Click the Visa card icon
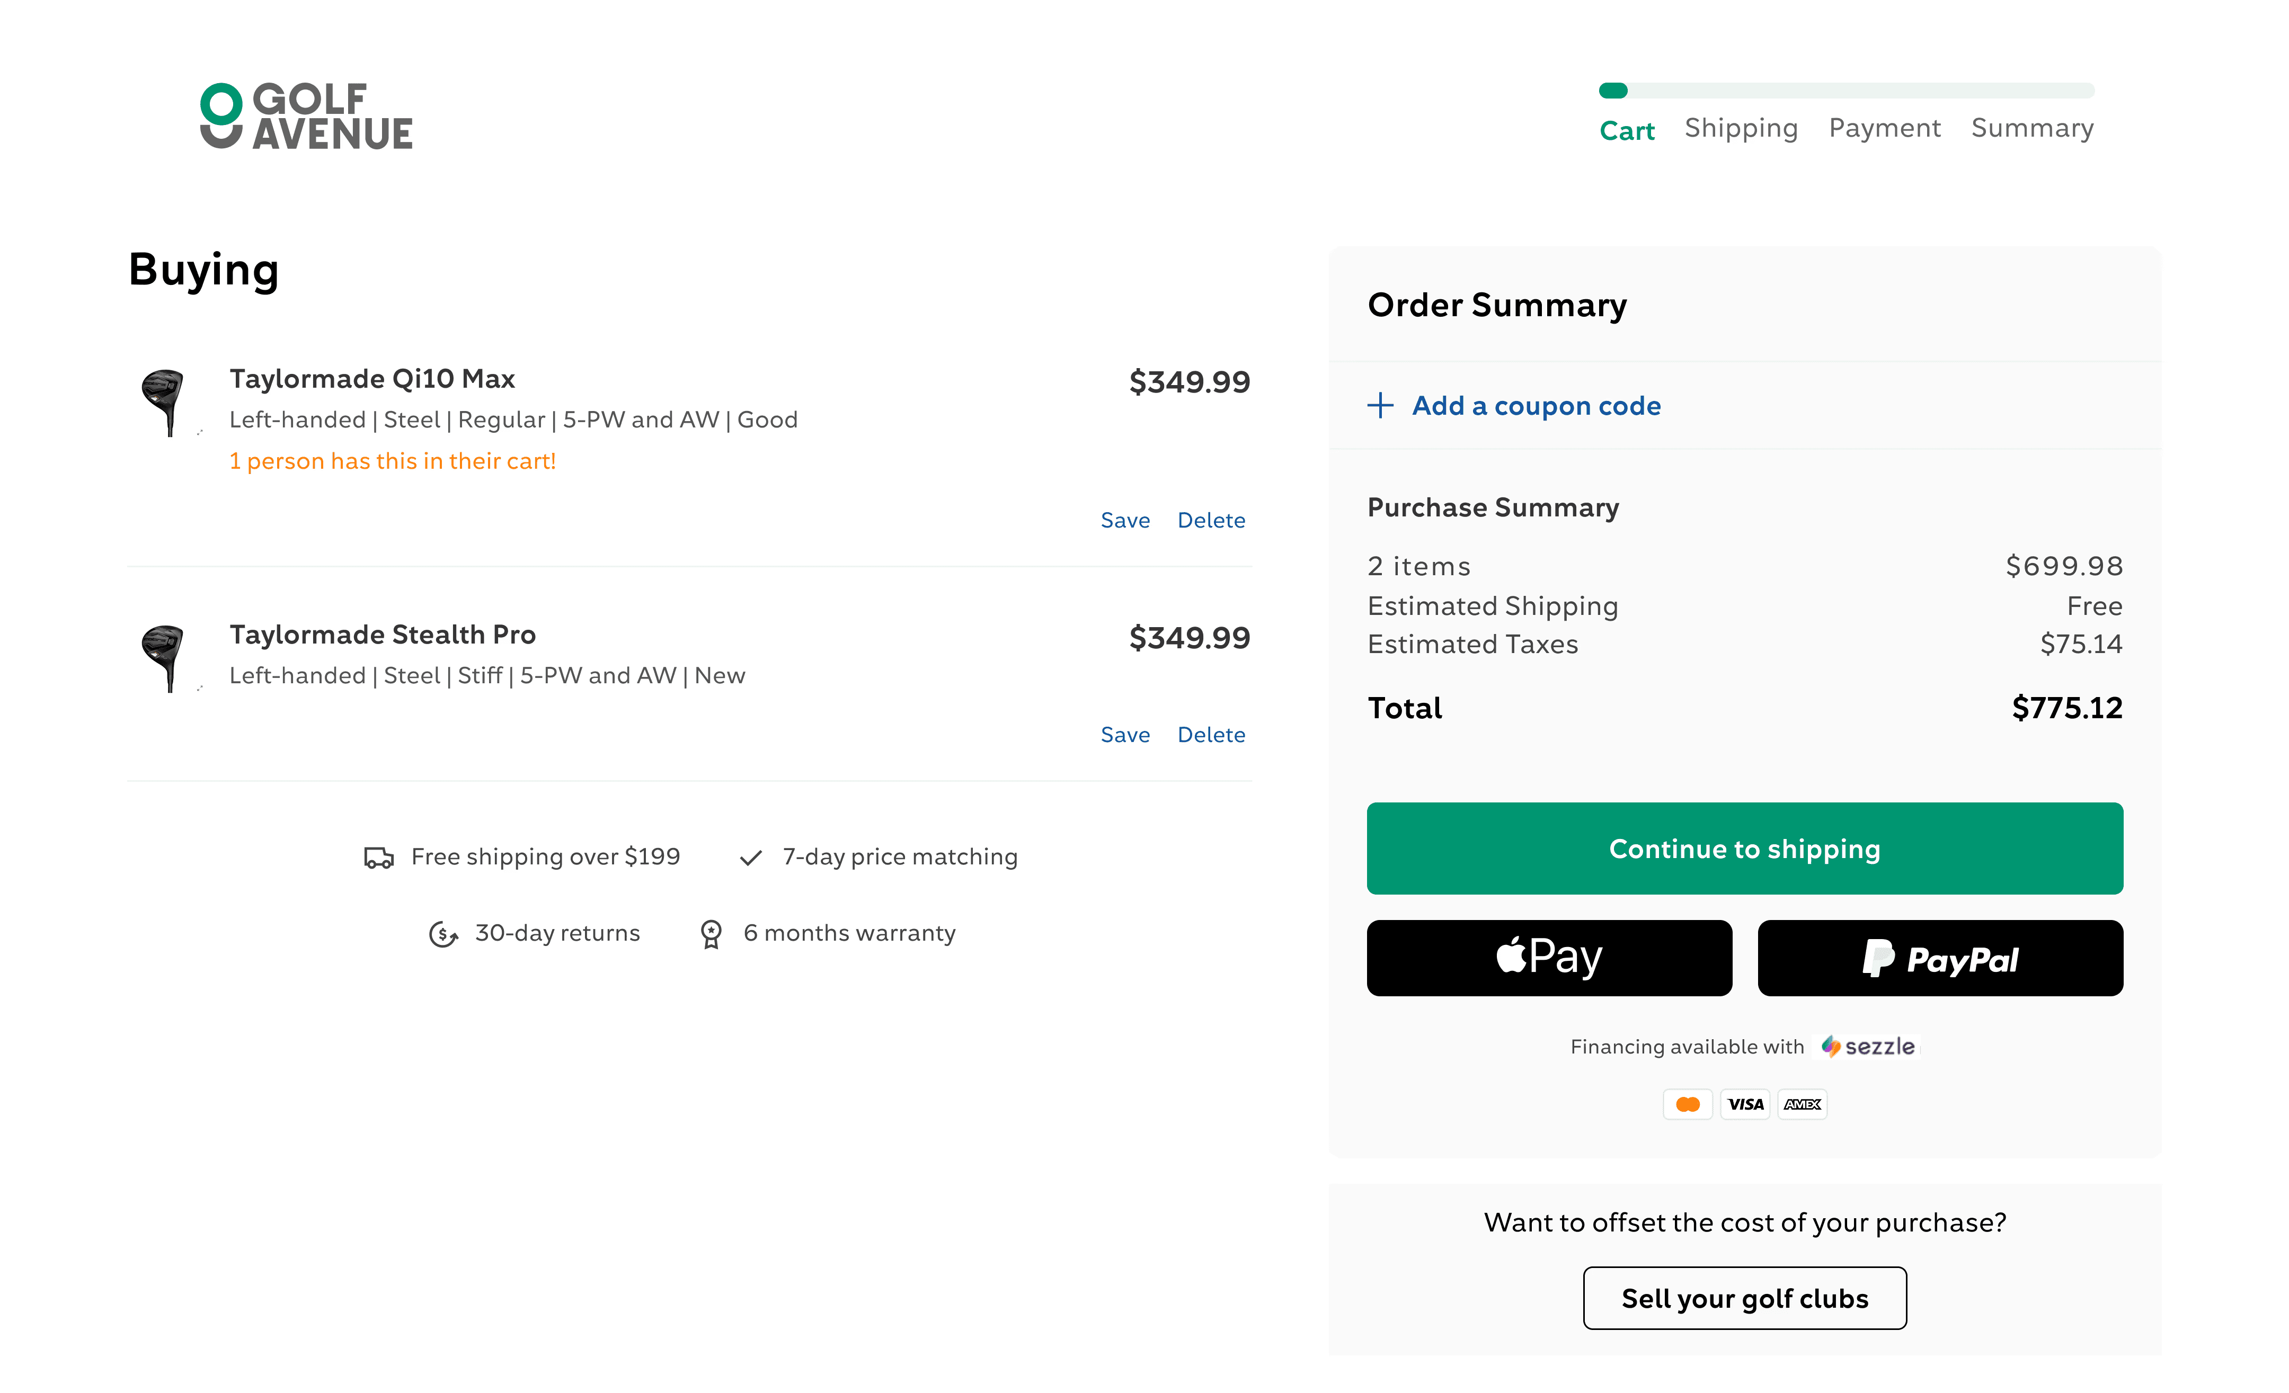 [1745, 1104]
